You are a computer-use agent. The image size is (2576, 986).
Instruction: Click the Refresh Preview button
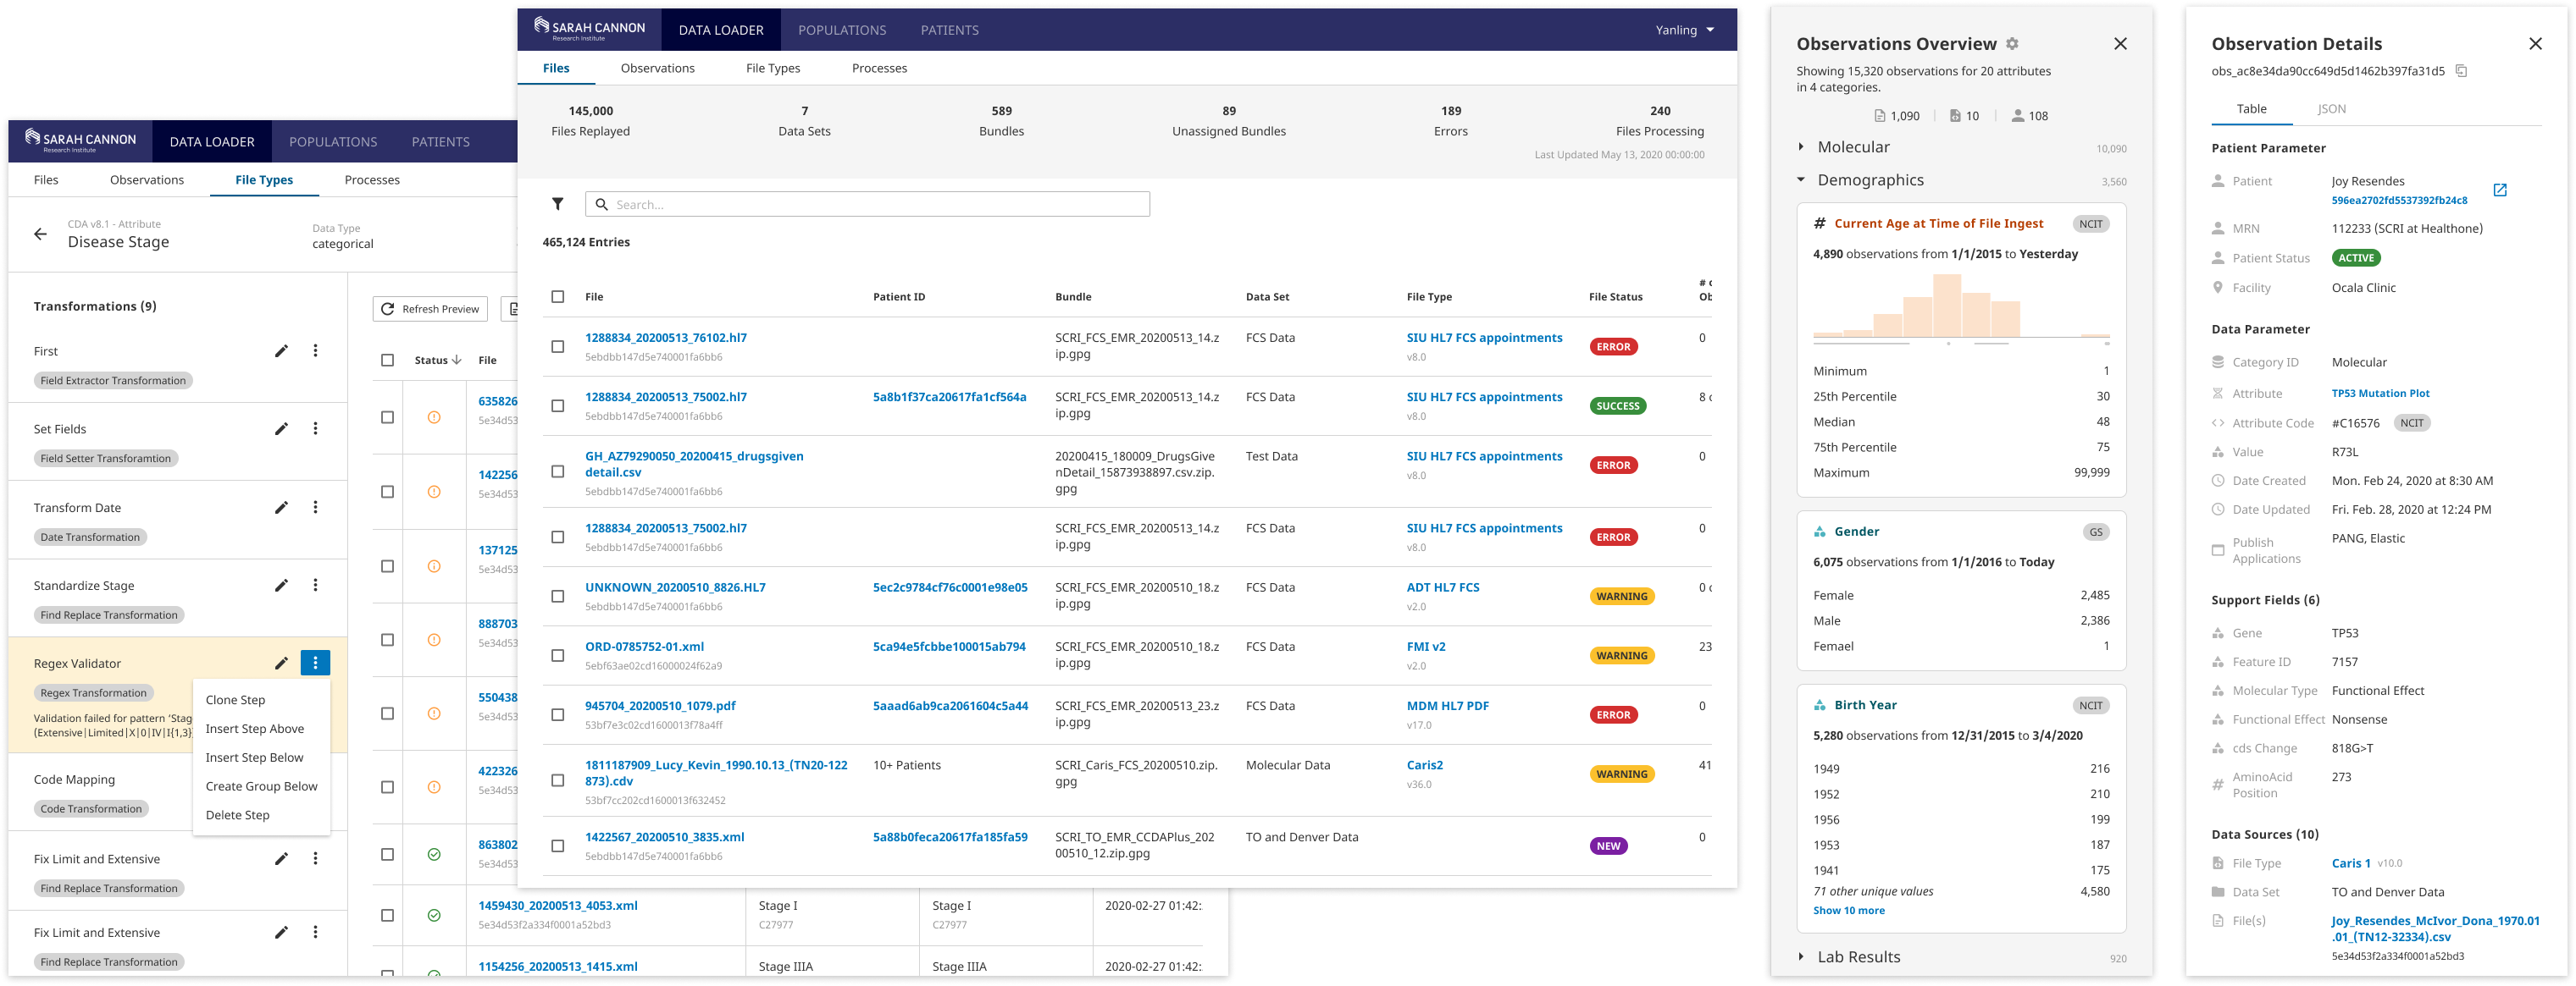(430, 309)
